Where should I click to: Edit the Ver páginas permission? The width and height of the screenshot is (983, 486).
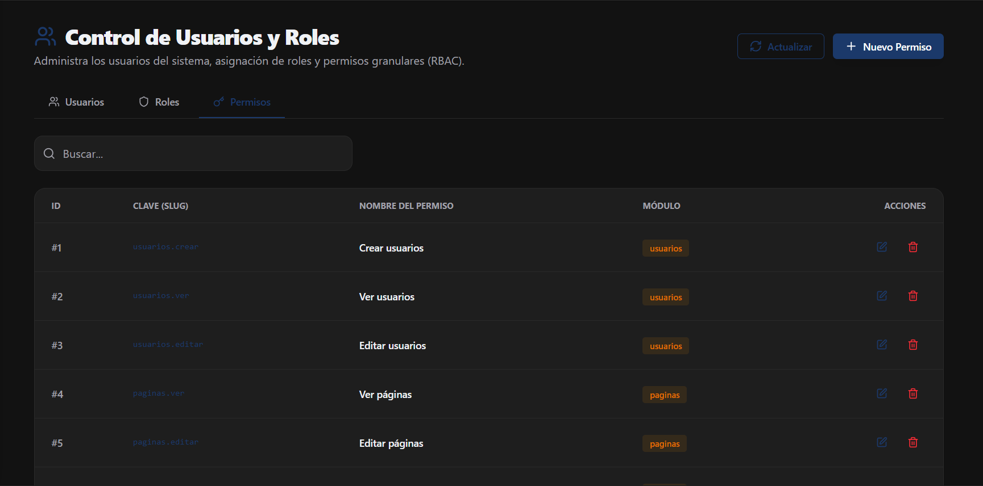click(x=882, y=393)
